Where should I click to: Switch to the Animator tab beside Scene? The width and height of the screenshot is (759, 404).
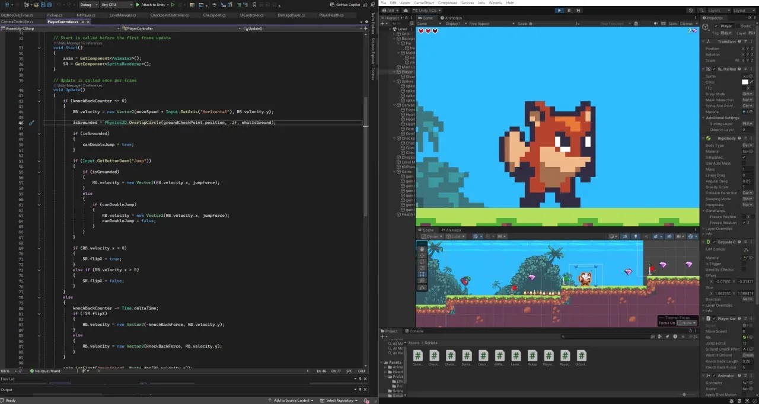(x=451, y=230)
